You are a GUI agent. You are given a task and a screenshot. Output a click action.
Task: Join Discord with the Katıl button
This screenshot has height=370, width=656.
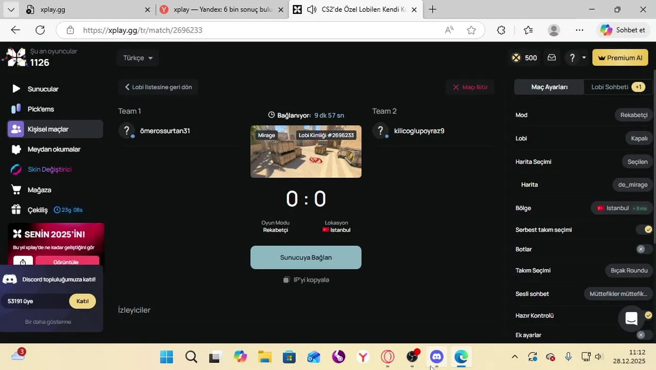pos(82,301)
